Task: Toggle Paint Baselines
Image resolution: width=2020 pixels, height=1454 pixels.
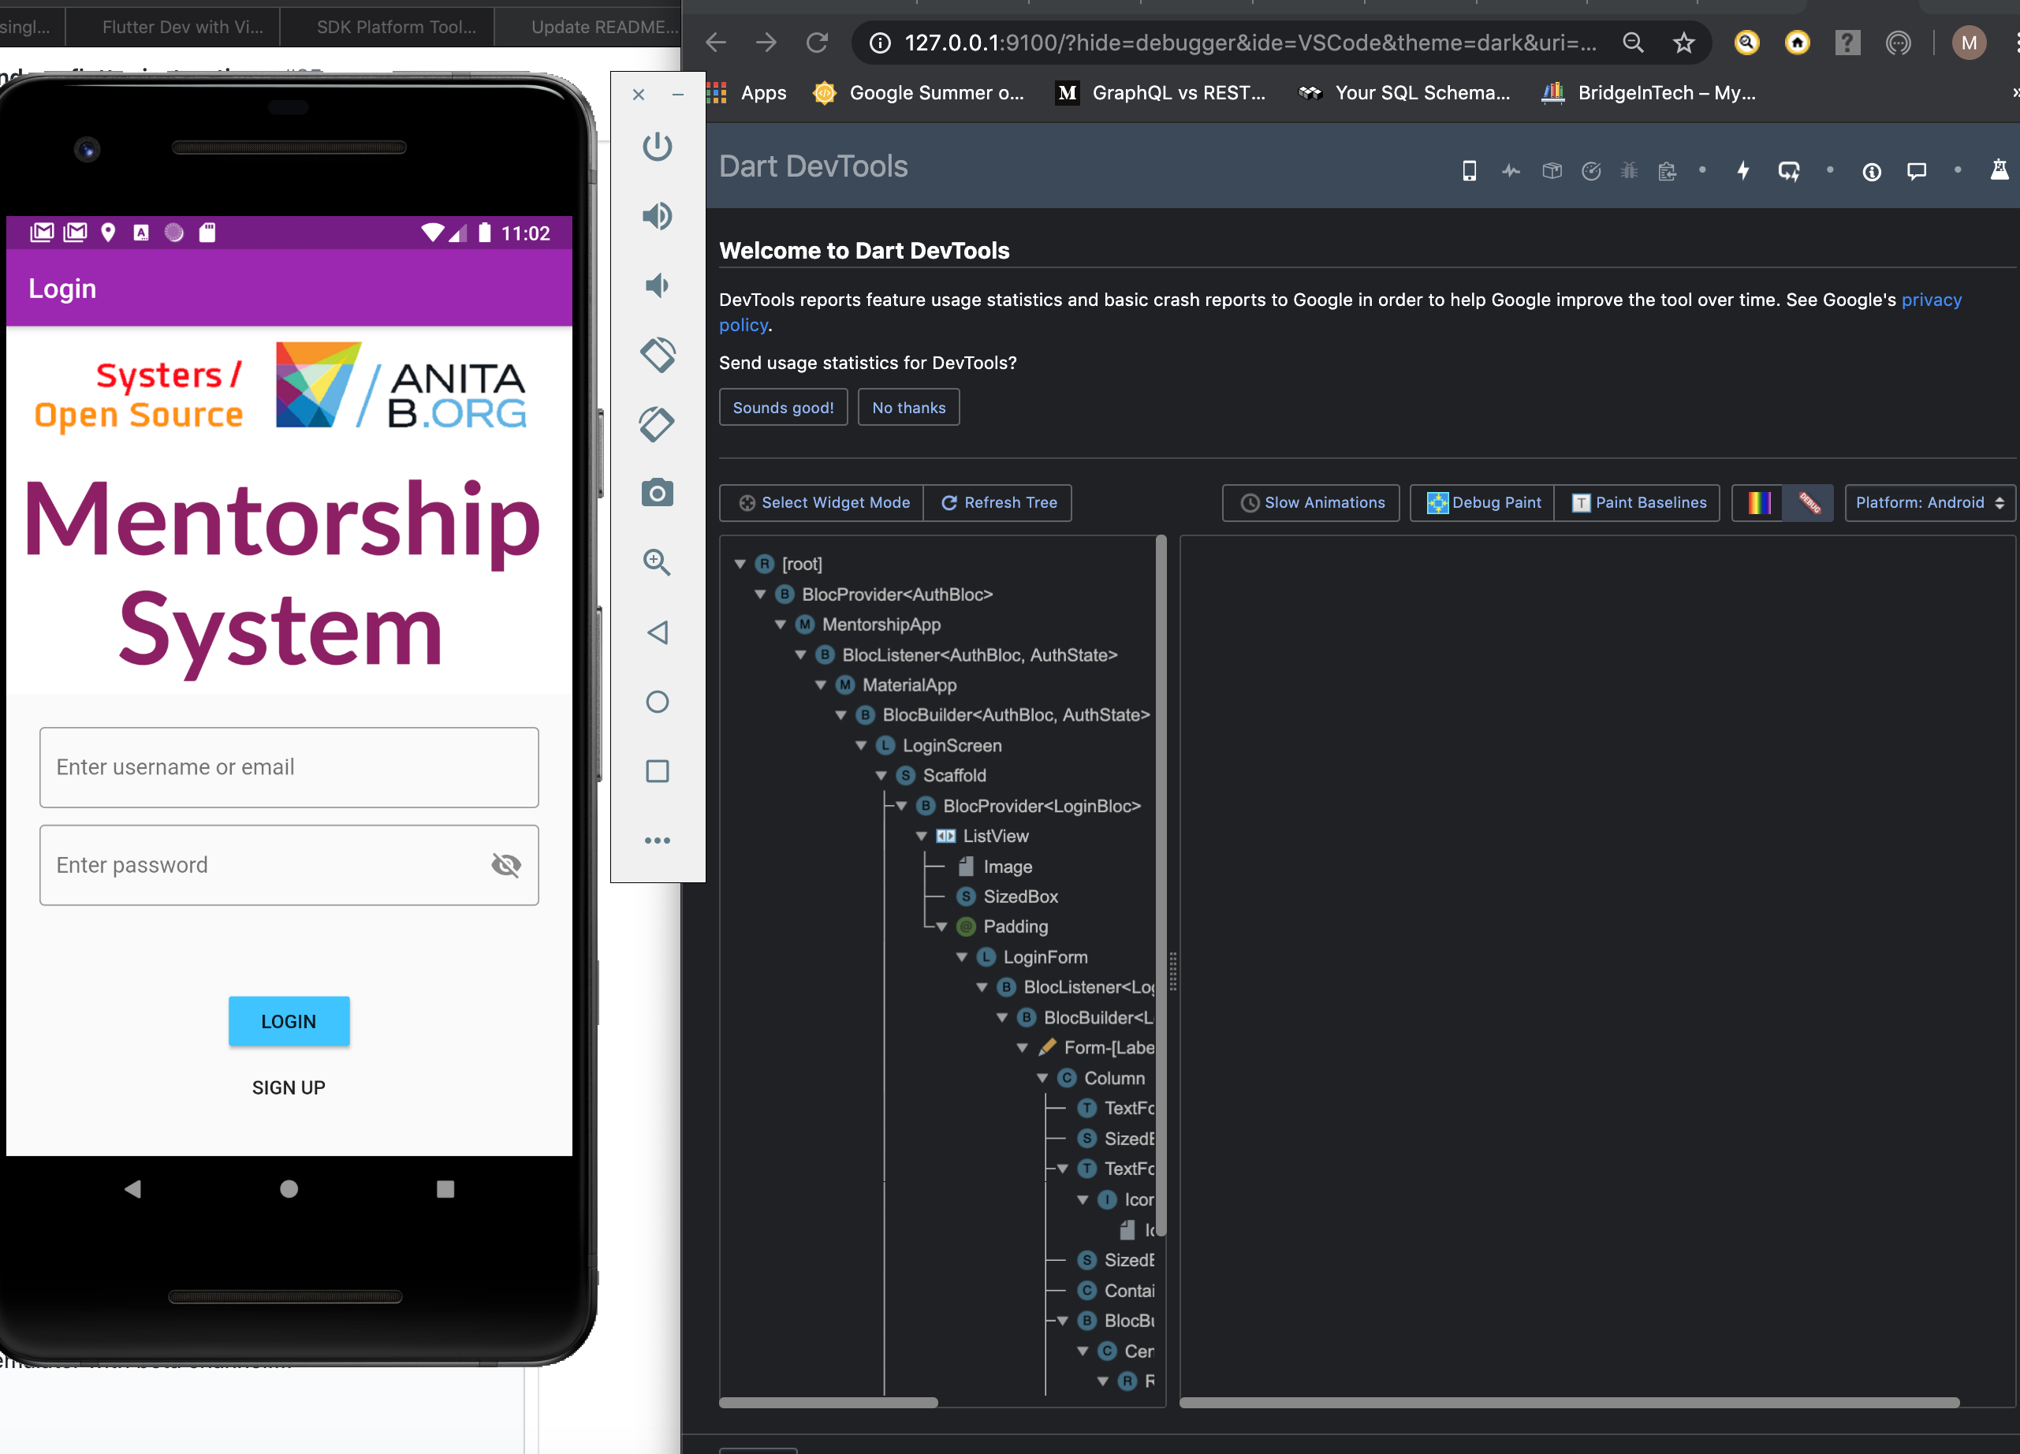Action: point(1638,502)
